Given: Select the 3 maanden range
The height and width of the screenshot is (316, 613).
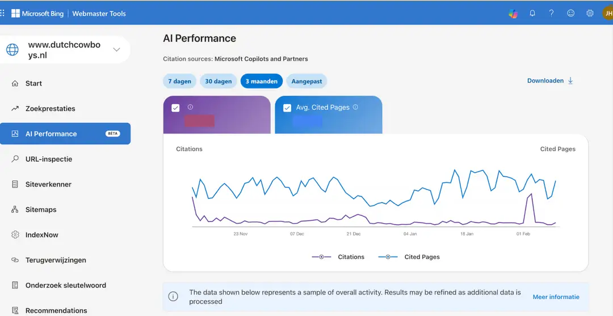Looking at the screenshot, I should pos(262,81).
